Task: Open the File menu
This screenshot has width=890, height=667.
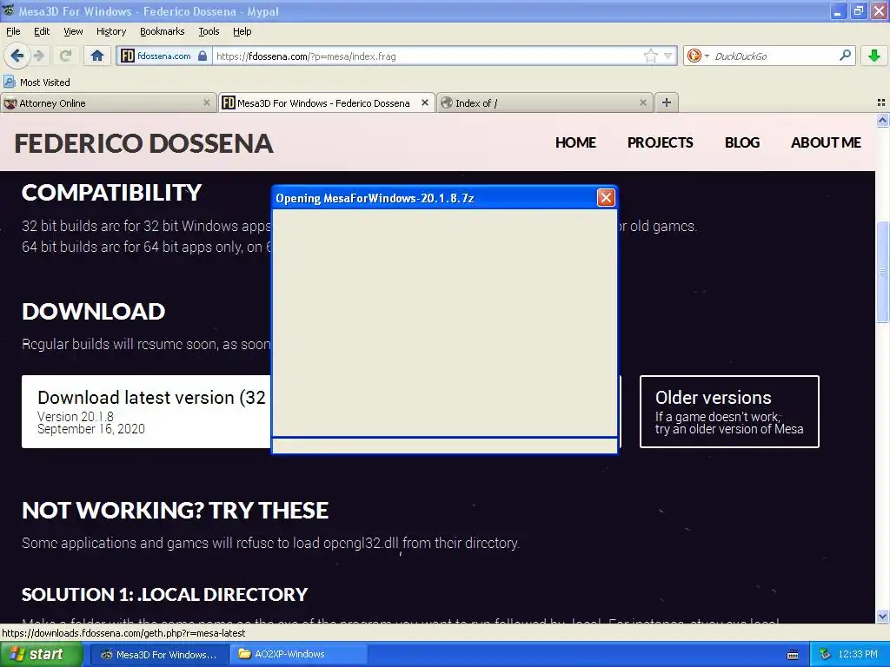Action: (13, 31)
